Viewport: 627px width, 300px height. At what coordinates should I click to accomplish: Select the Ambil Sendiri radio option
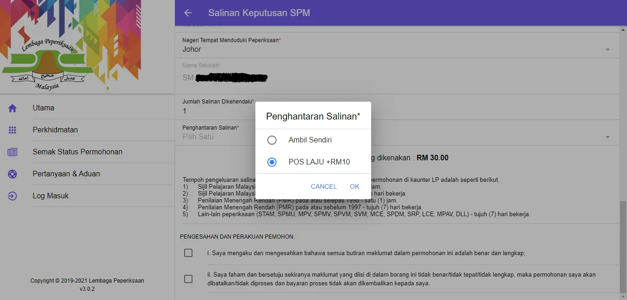coord(272,140)
